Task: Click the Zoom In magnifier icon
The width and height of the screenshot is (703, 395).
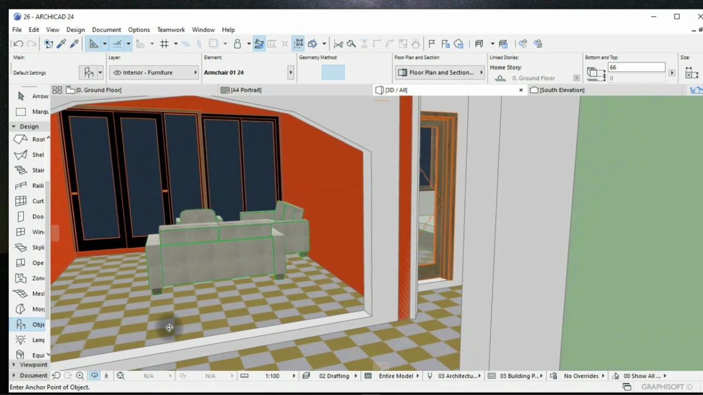Action: (x=80, y=376)
